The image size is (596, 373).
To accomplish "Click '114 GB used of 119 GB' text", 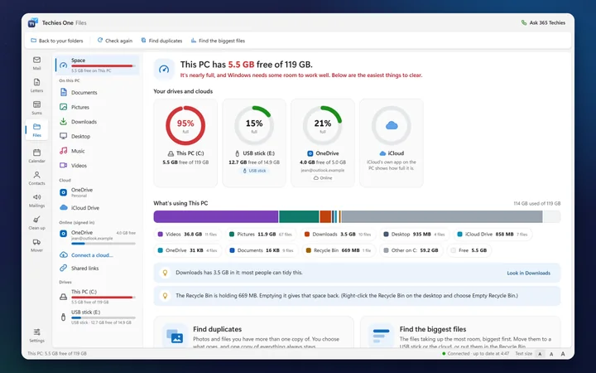I will coord(536,204).
